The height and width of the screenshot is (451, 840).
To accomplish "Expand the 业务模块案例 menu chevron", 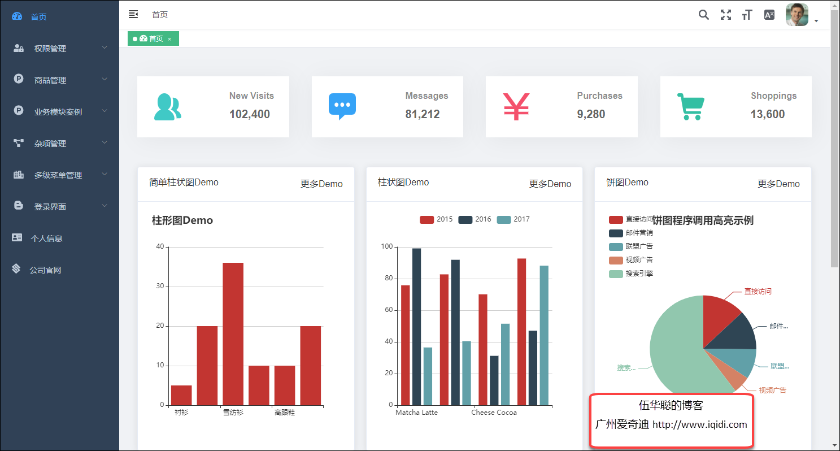I will 105,111.
